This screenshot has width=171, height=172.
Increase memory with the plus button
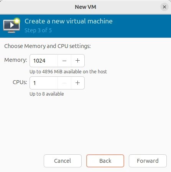(x=77, y=61)
